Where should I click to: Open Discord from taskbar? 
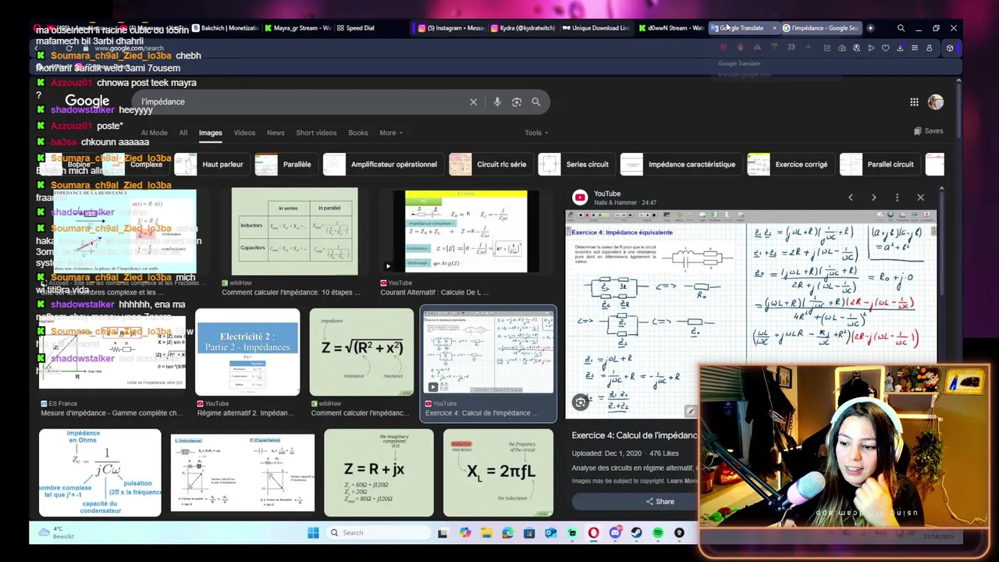pos(615,533)
